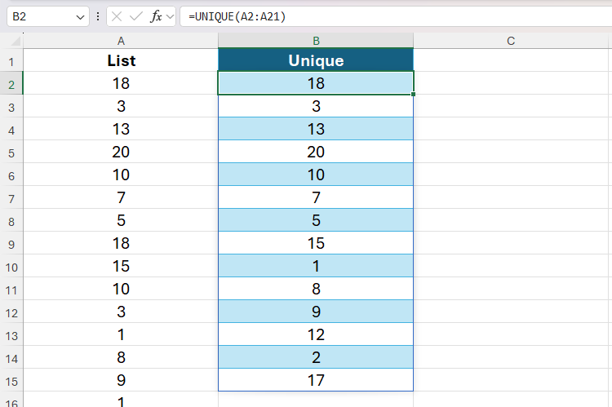Viewport: 612px width, 407px height.
Task: Select the column A header
Action: [x=121, y=41]
